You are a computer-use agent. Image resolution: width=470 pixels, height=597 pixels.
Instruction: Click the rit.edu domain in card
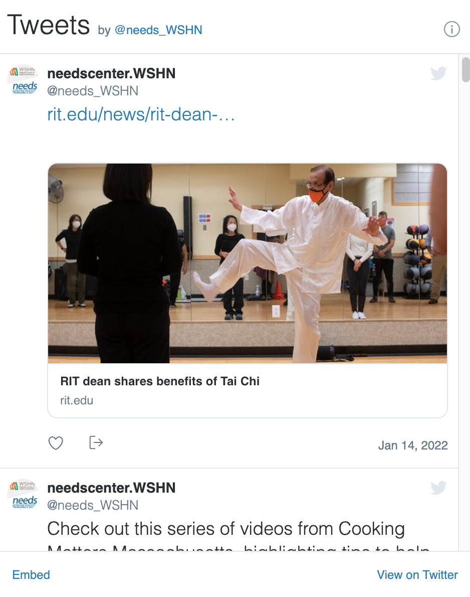click(77, 400)
